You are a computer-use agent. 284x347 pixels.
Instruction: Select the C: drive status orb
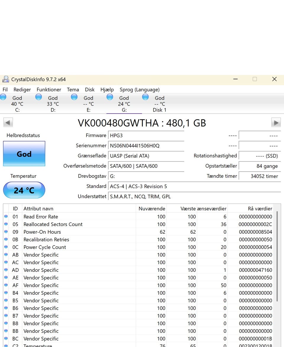tap(3, 97)
